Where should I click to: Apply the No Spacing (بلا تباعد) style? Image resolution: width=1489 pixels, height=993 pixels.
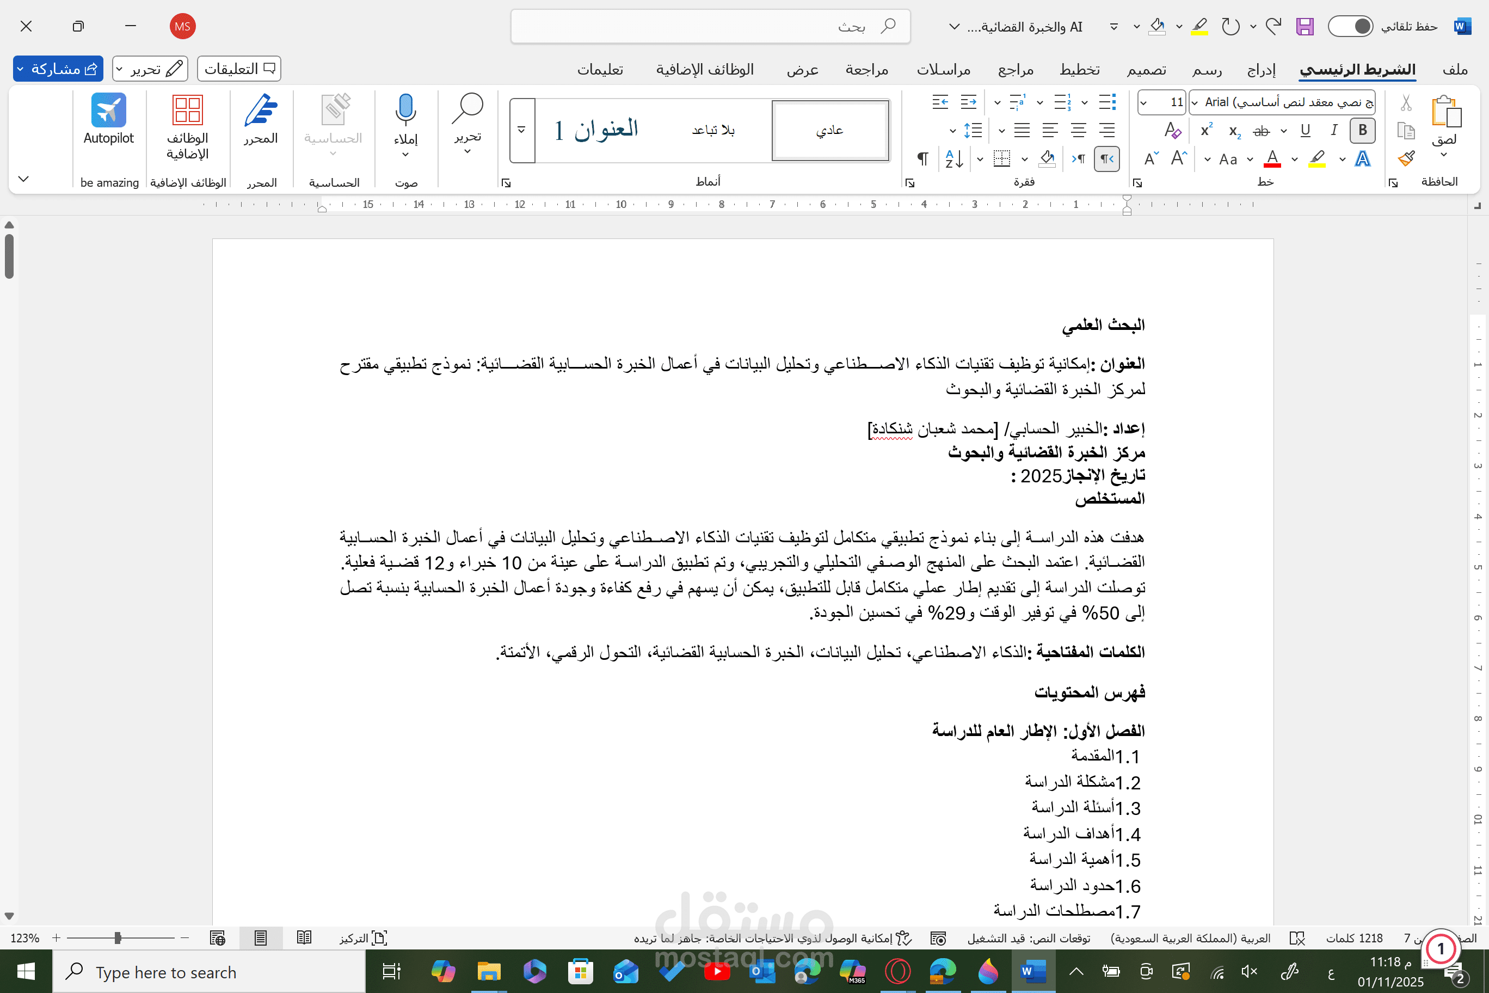click(713, 130)
